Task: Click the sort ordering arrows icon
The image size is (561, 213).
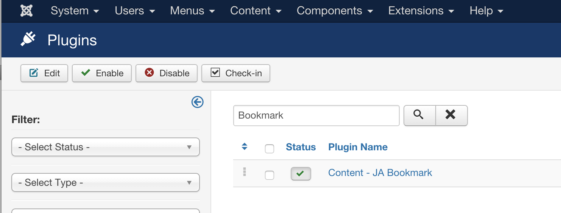Action: [x=245, y=147]
